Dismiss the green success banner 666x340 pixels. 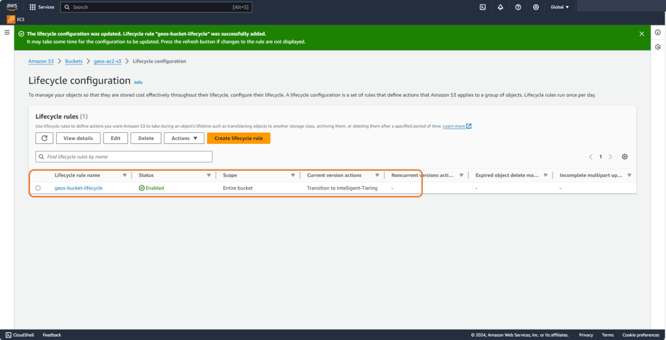pyautogui.click(x=641, y=33)
